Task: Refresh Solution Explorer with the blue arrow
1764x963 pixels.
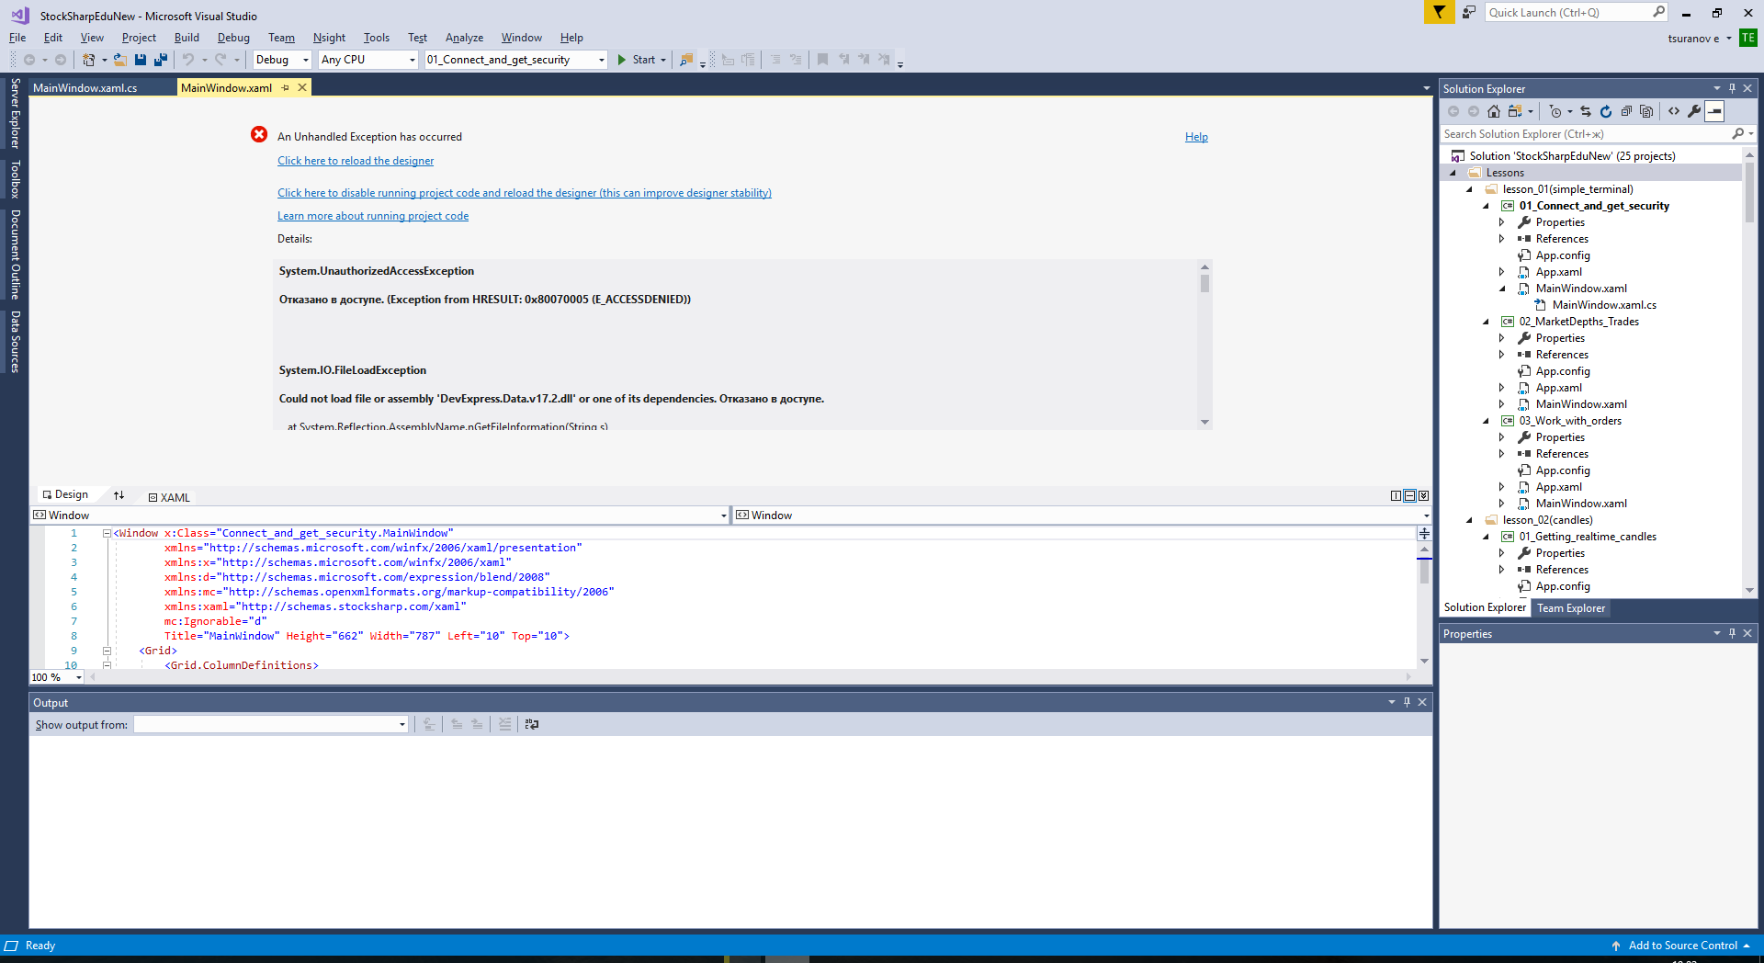Action: tap(1606, 111)
